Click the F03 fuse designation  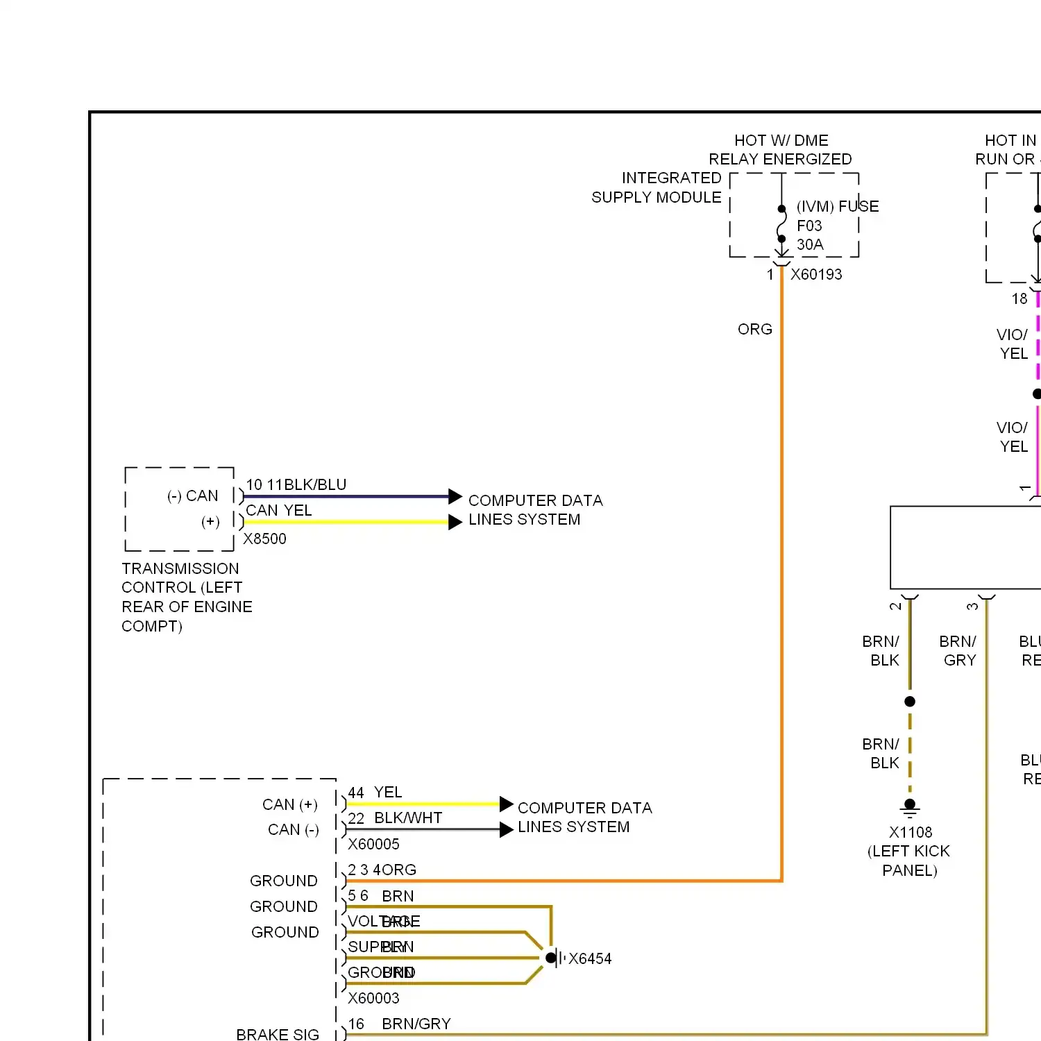click(809, 226)
